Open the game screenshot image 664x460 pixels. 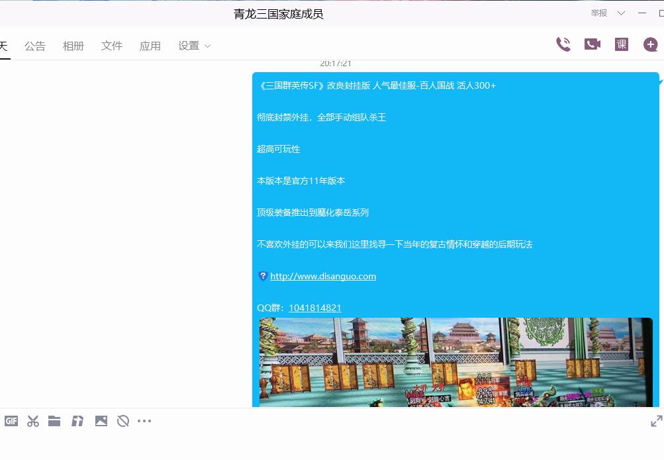coord(455,362)
